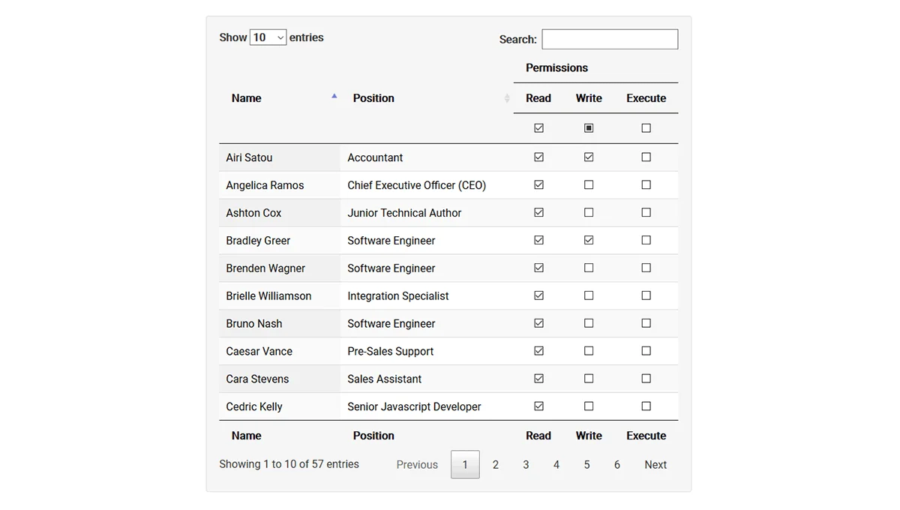Viewport: 900px width, 510px height.
Task: Enable Write permission for Ashton Cox
Action: (589, 212)
